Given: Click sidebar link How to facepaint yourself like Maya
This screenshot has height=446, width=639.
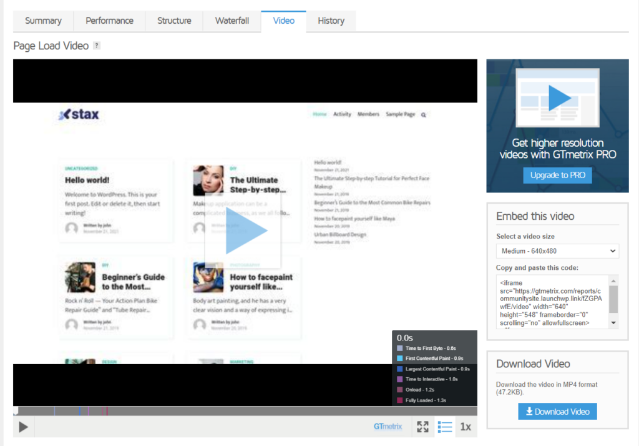Looking at the screenshot, I should point(354,219).
